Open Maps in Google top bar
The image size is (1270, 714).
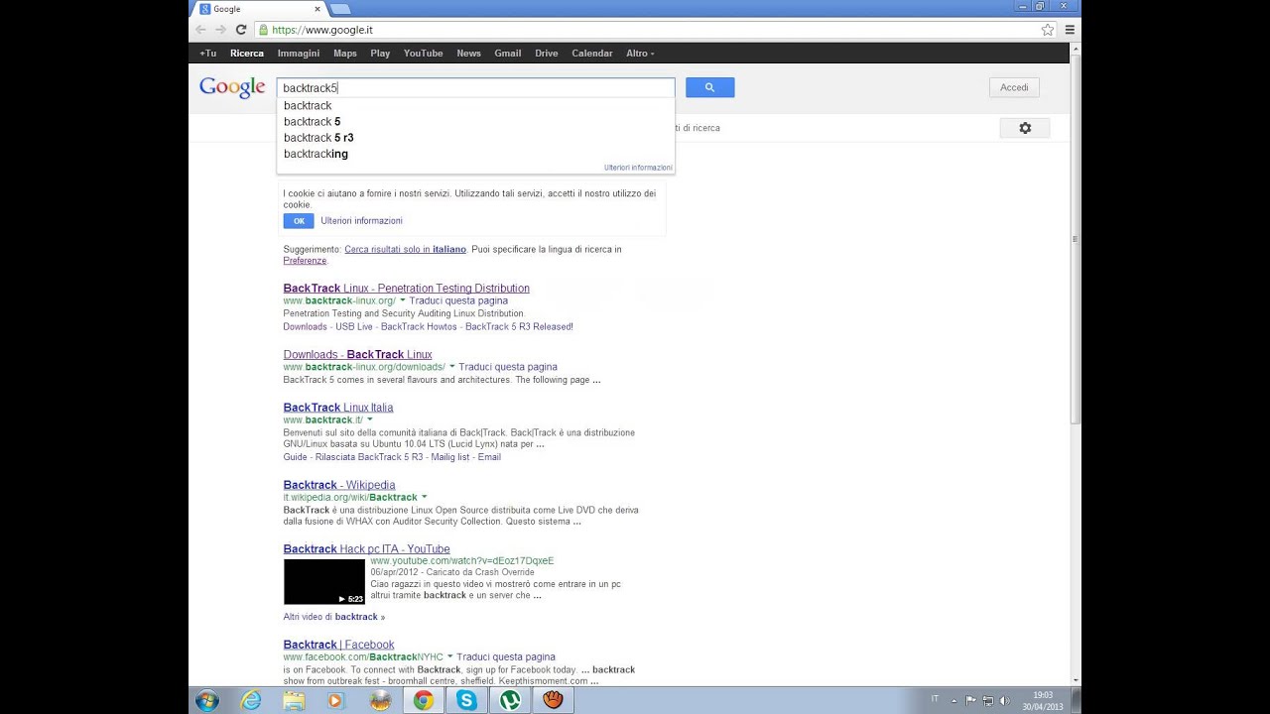click(345, 54)
